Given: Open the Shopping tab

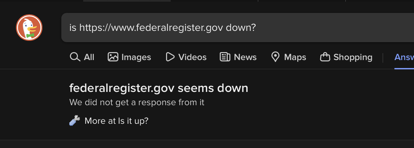Looking at the screenshot, I should tap(353, 57).
